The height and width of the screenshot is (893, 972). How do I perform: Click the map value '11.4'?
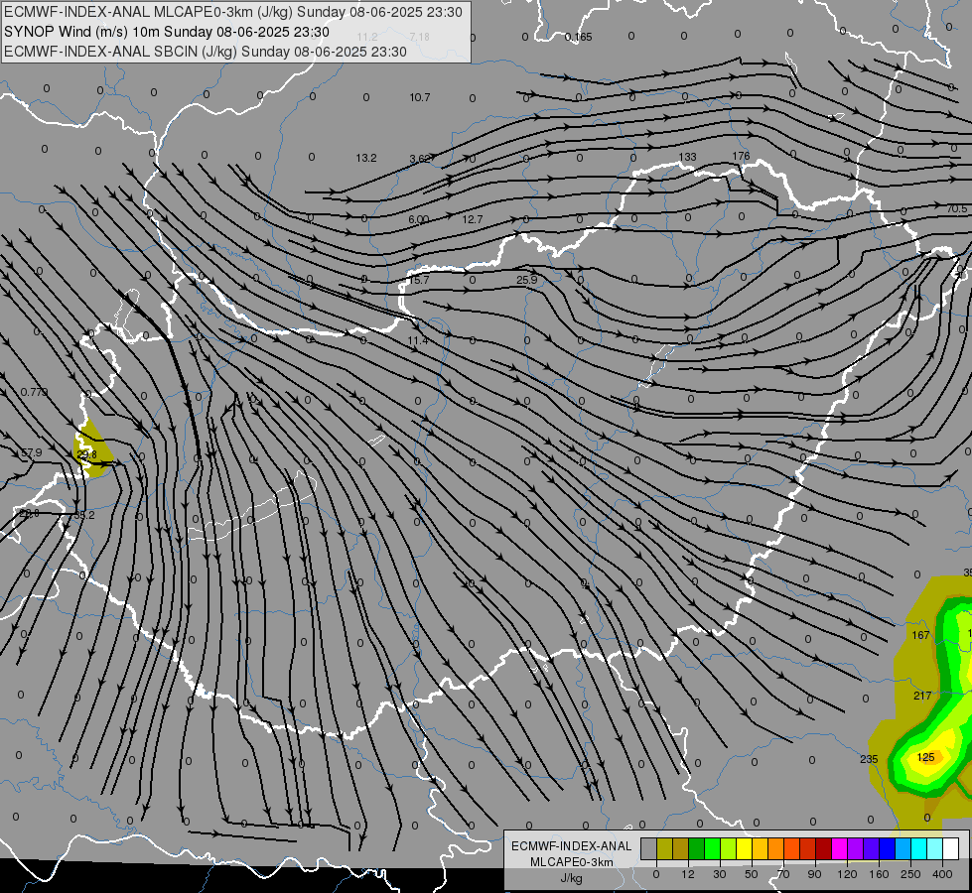click(x=418, y=341)
